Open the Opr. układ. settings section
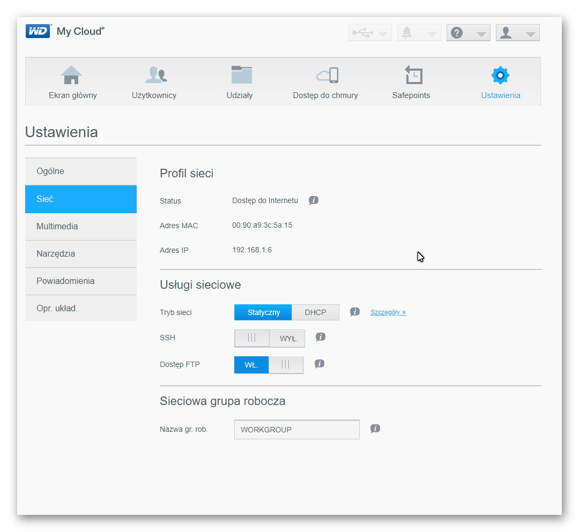 (x=81, y=308)
